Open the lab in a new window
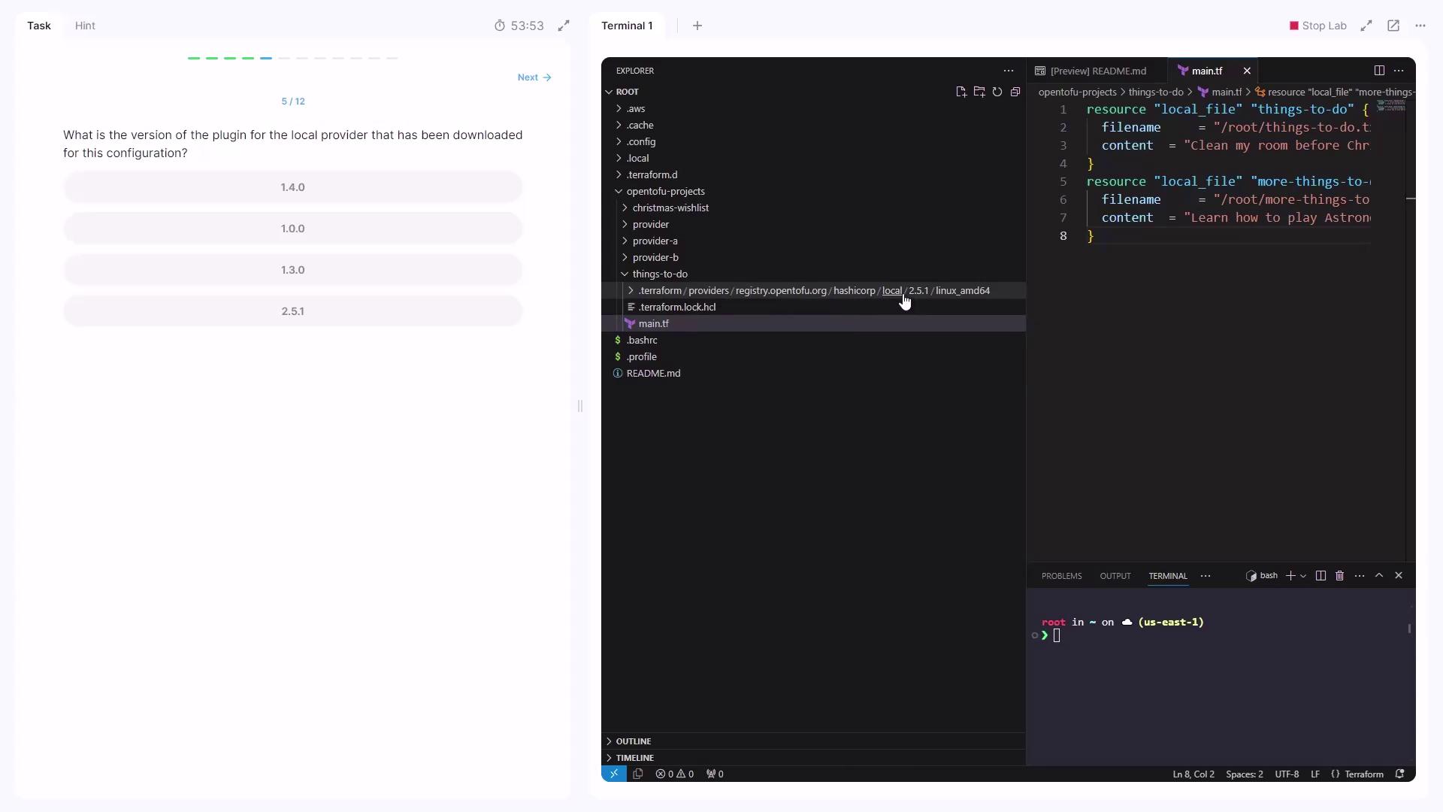 [x=1393, y=26]
